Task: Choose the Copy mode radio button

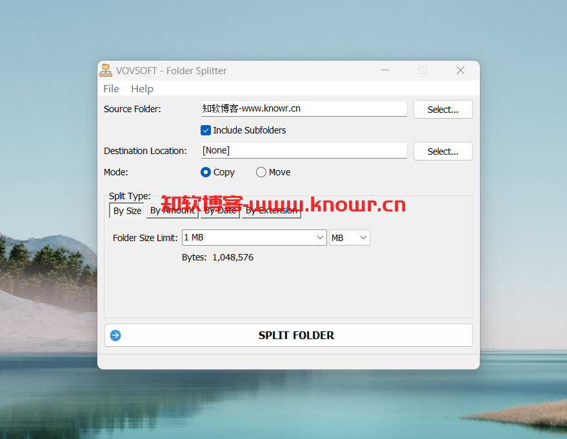Action: tap(205, 172)
